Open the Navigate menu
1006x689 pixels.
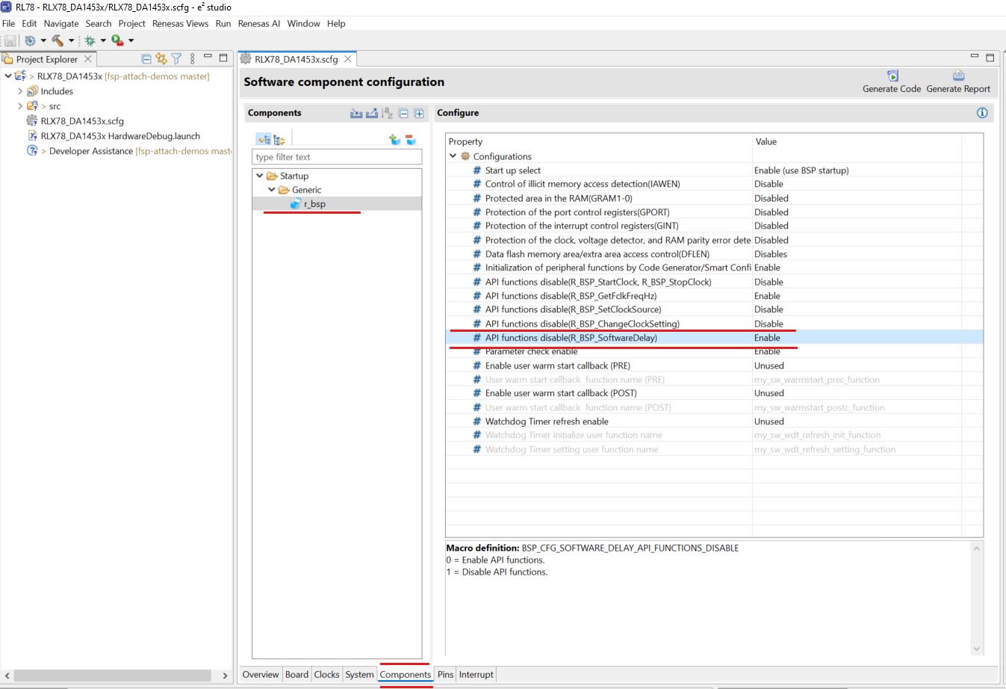pos(61,24)
